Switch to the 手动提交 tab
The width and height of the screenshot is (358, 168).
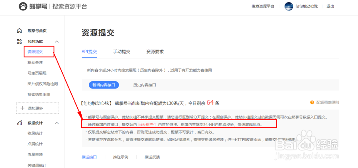click(122, 52)
